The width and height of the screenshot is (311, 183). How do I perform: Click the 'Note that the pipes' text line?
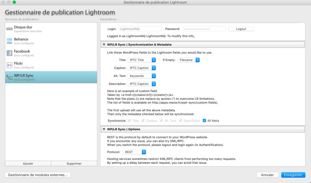pos(161,99)
